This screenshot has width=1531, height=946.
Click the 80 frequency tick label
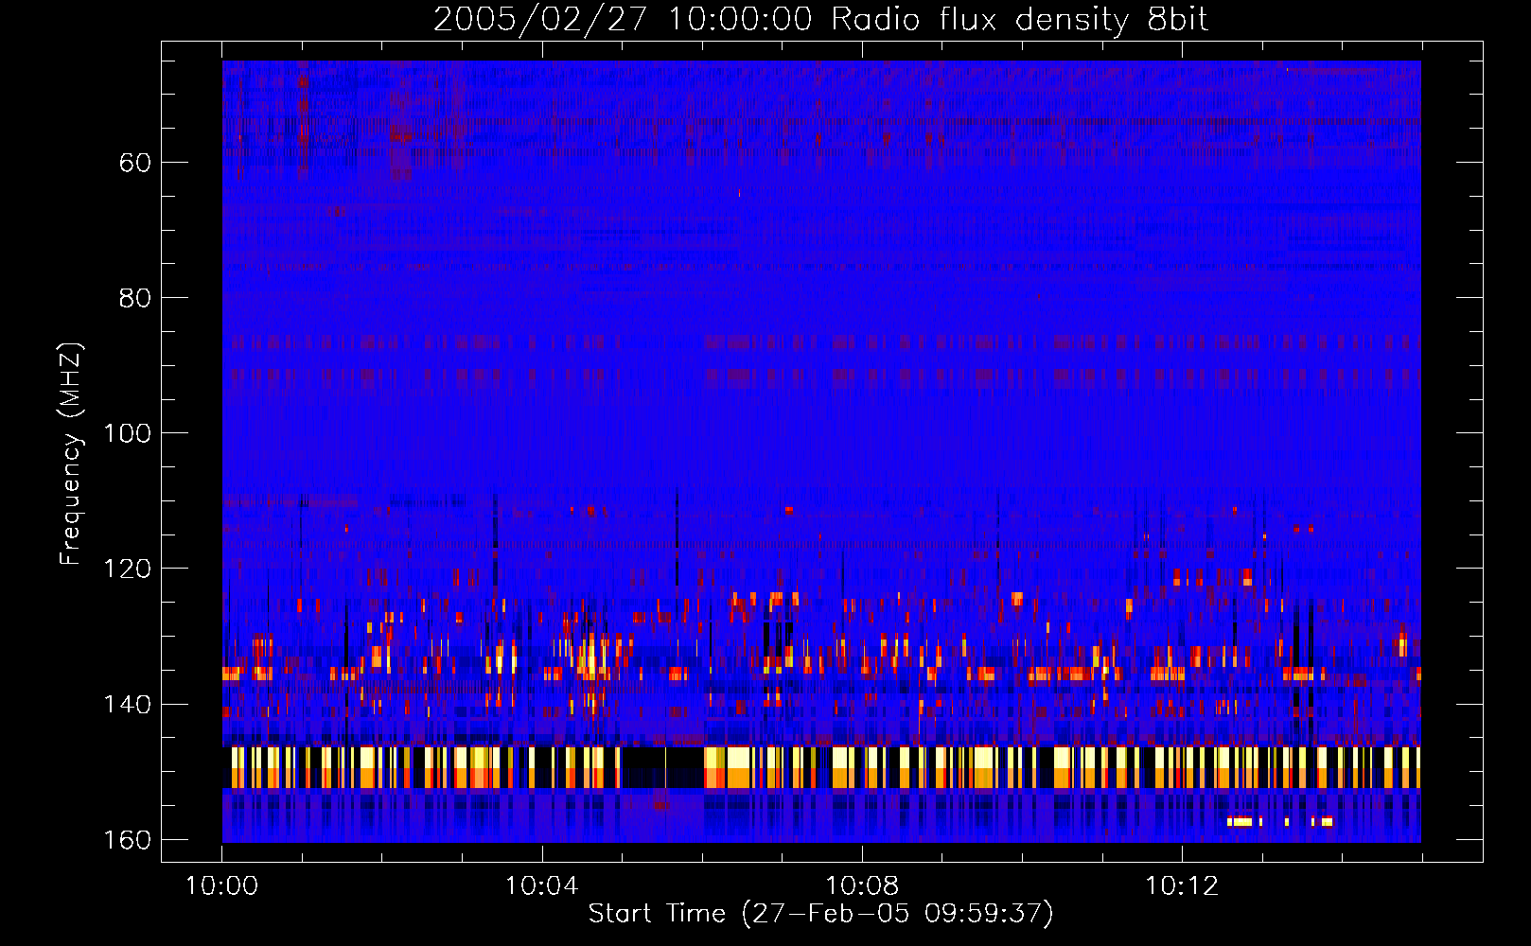(x=135, y=298)
